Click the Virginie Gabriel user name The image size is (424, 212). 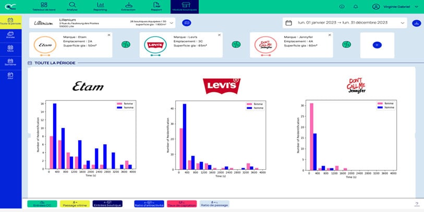tap(397, 7)
